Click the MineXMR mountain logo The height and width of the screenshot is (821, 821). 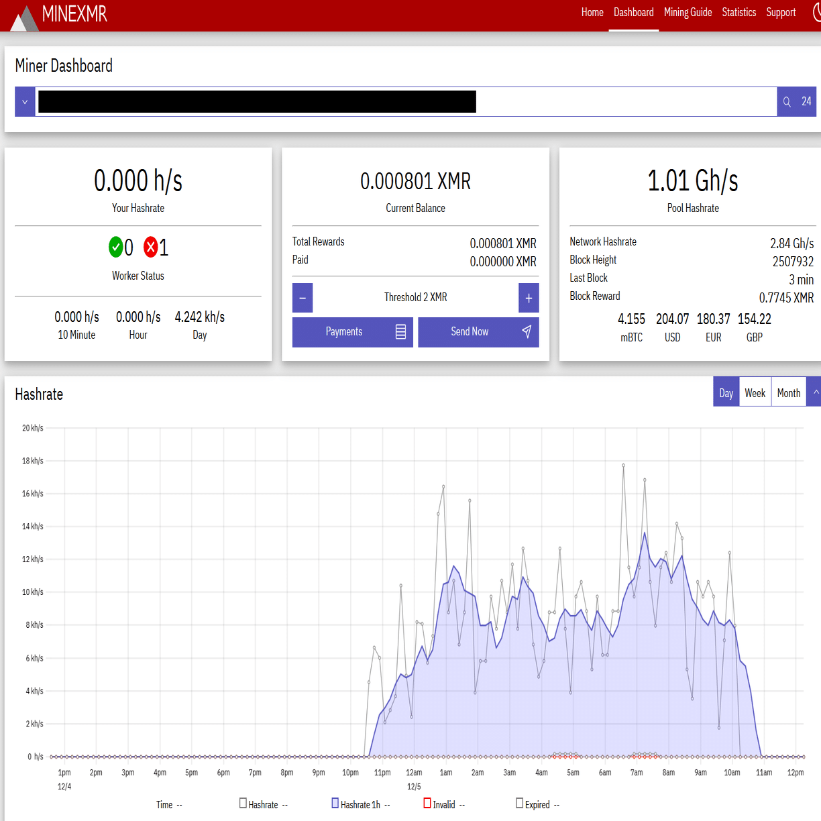[x=24, y=18]
